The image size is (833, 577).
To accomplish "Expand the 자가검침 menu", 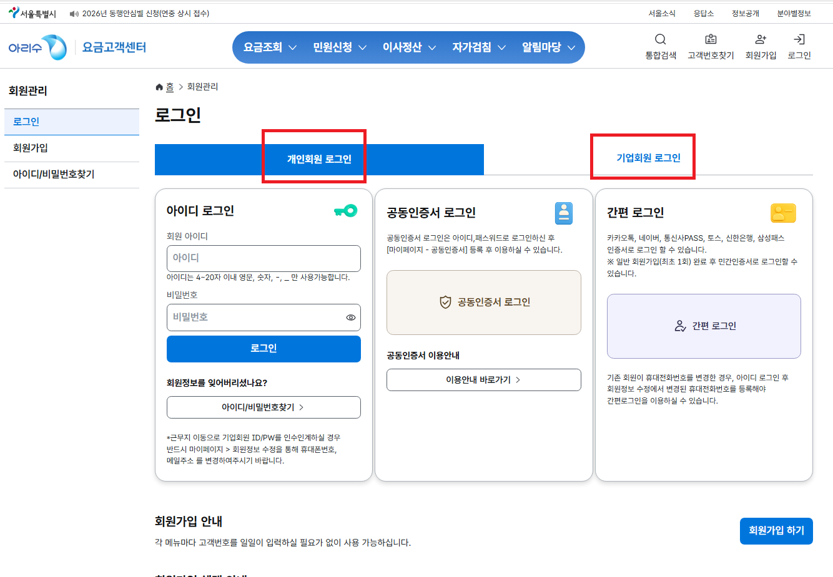I will point(479,47).
